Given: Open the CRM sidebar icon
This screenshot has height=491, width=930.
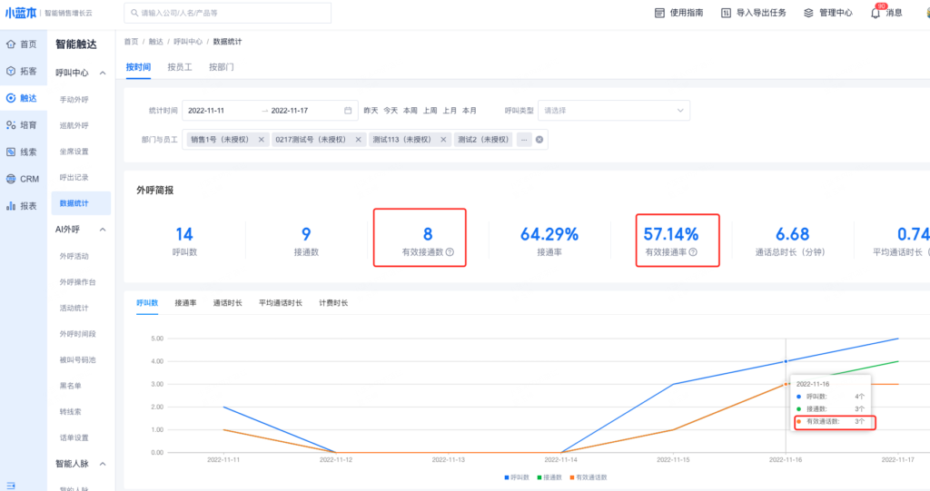Looking at the screenshot, I should [x=11, y=179].
